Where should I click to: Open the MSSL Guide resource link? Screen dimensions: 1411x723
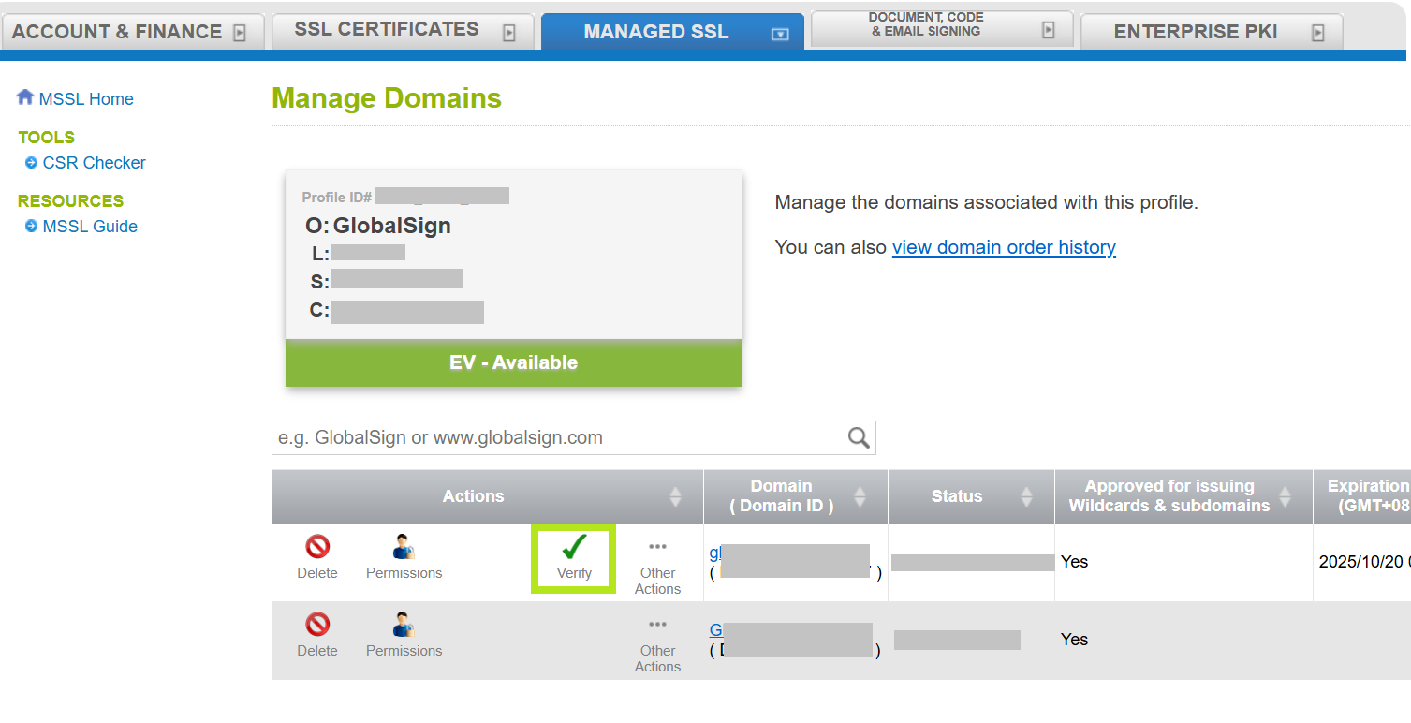click(x=90, y=226)
